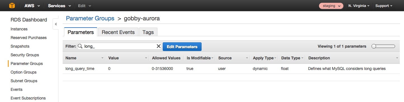Collapse the sidebar with the arrow handle
Viewport: 404px width, 102px height.
55,24
